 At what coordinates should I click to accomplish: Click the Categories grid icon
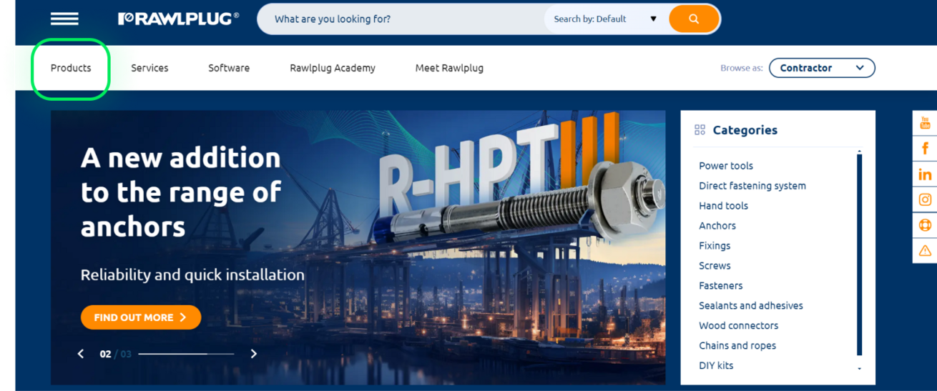(700, 130)
